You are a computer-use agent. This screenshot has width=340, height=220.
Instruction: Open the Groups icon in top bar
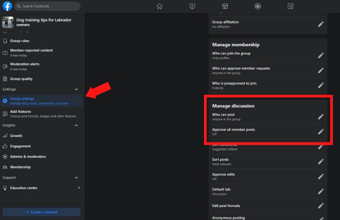(258, 6)
